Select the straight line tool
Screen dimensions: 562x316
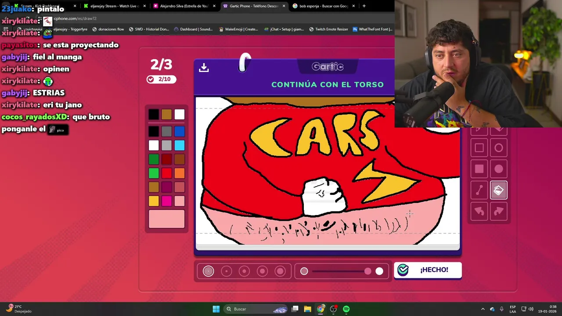click(479, 190)
